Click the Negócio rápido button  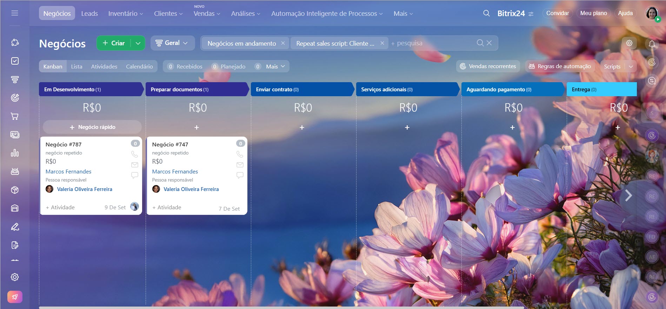tap(92, 127)
